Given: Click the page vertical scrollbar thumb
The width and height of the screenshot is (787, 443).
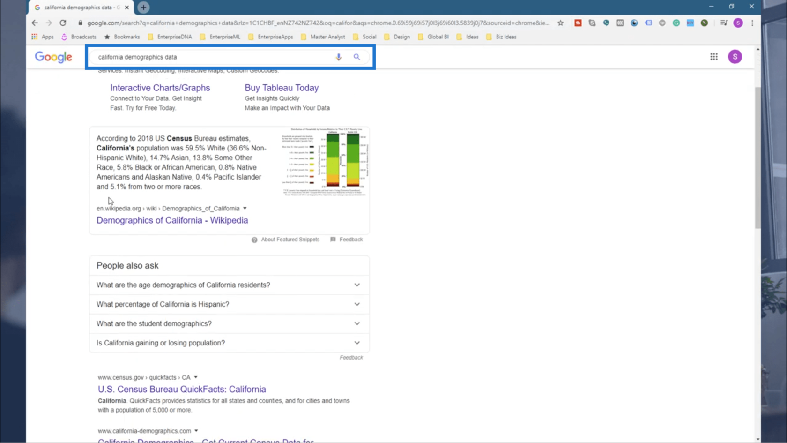Looking at the screenshot, I should tap(757, 158).
